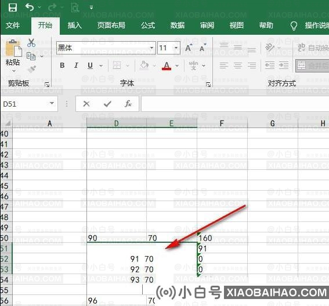Viewport: 329px width, 306px height.
Task: Open the 审阅 tab
Action: tap(207, 25)
